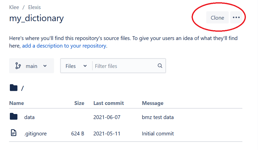The width and height of the screenshot is (258, 150).
Task: Open the Files type dropdown
Action: tap(76, 66)
